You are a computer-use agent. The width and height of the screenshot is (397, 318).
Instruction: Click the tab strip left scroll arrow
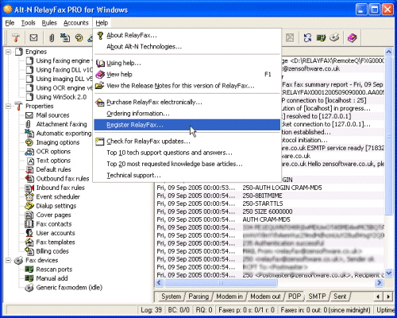(378, 297)
